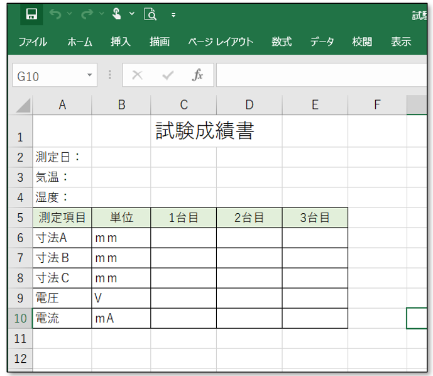
Task: Open print preview icon in title bar
Action: [x=150, y=14]
